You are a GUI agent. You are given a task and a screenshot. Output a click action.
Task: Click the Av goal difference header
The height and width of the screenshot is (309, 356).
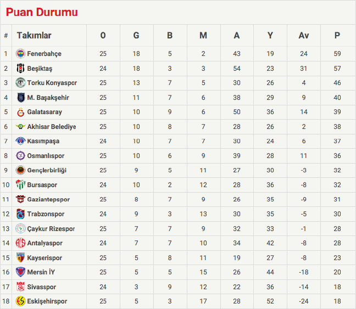click(x=304, y=36)
